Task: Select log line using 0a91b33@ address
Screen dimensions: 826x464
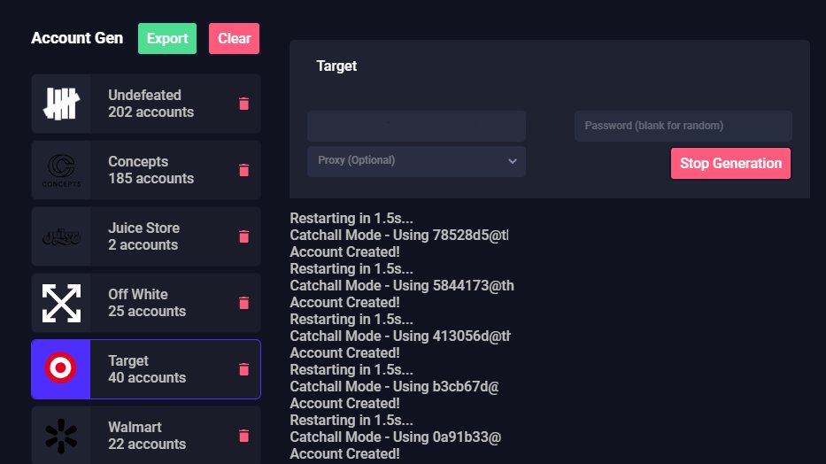Action: 396,437
